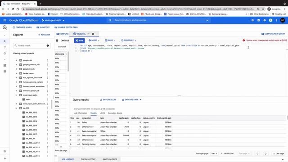
Task: Expand the bottom history panel chevron
Action: [x=283, y=159]
